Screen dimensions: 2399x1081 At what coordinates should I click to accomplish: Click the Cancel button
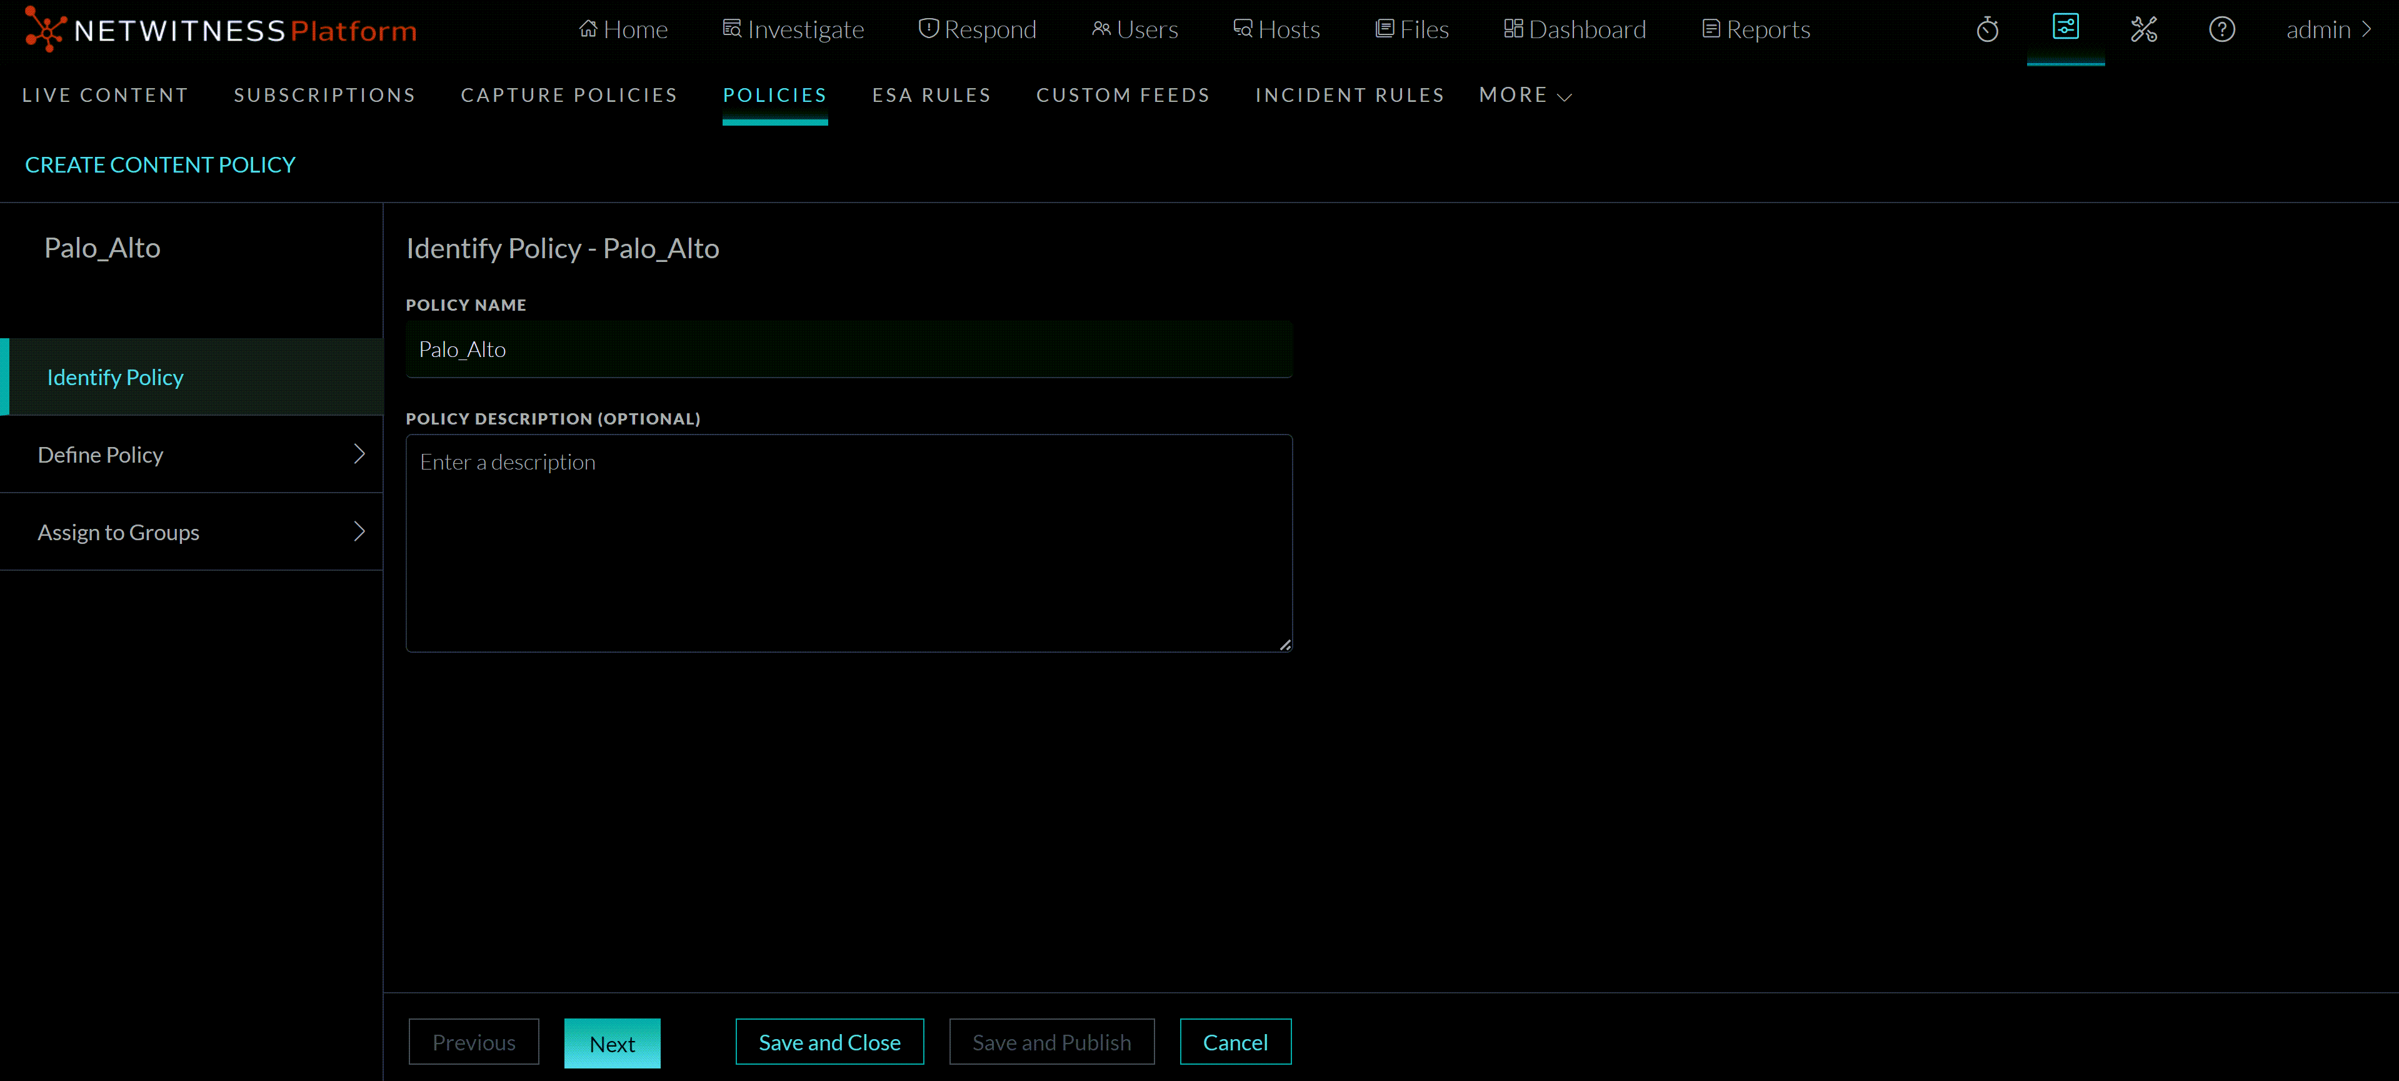(x=1235, y=1042)
